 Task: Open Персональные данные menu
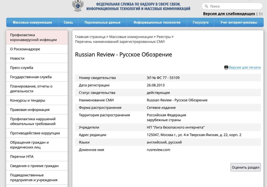click(x=102, y=22)
